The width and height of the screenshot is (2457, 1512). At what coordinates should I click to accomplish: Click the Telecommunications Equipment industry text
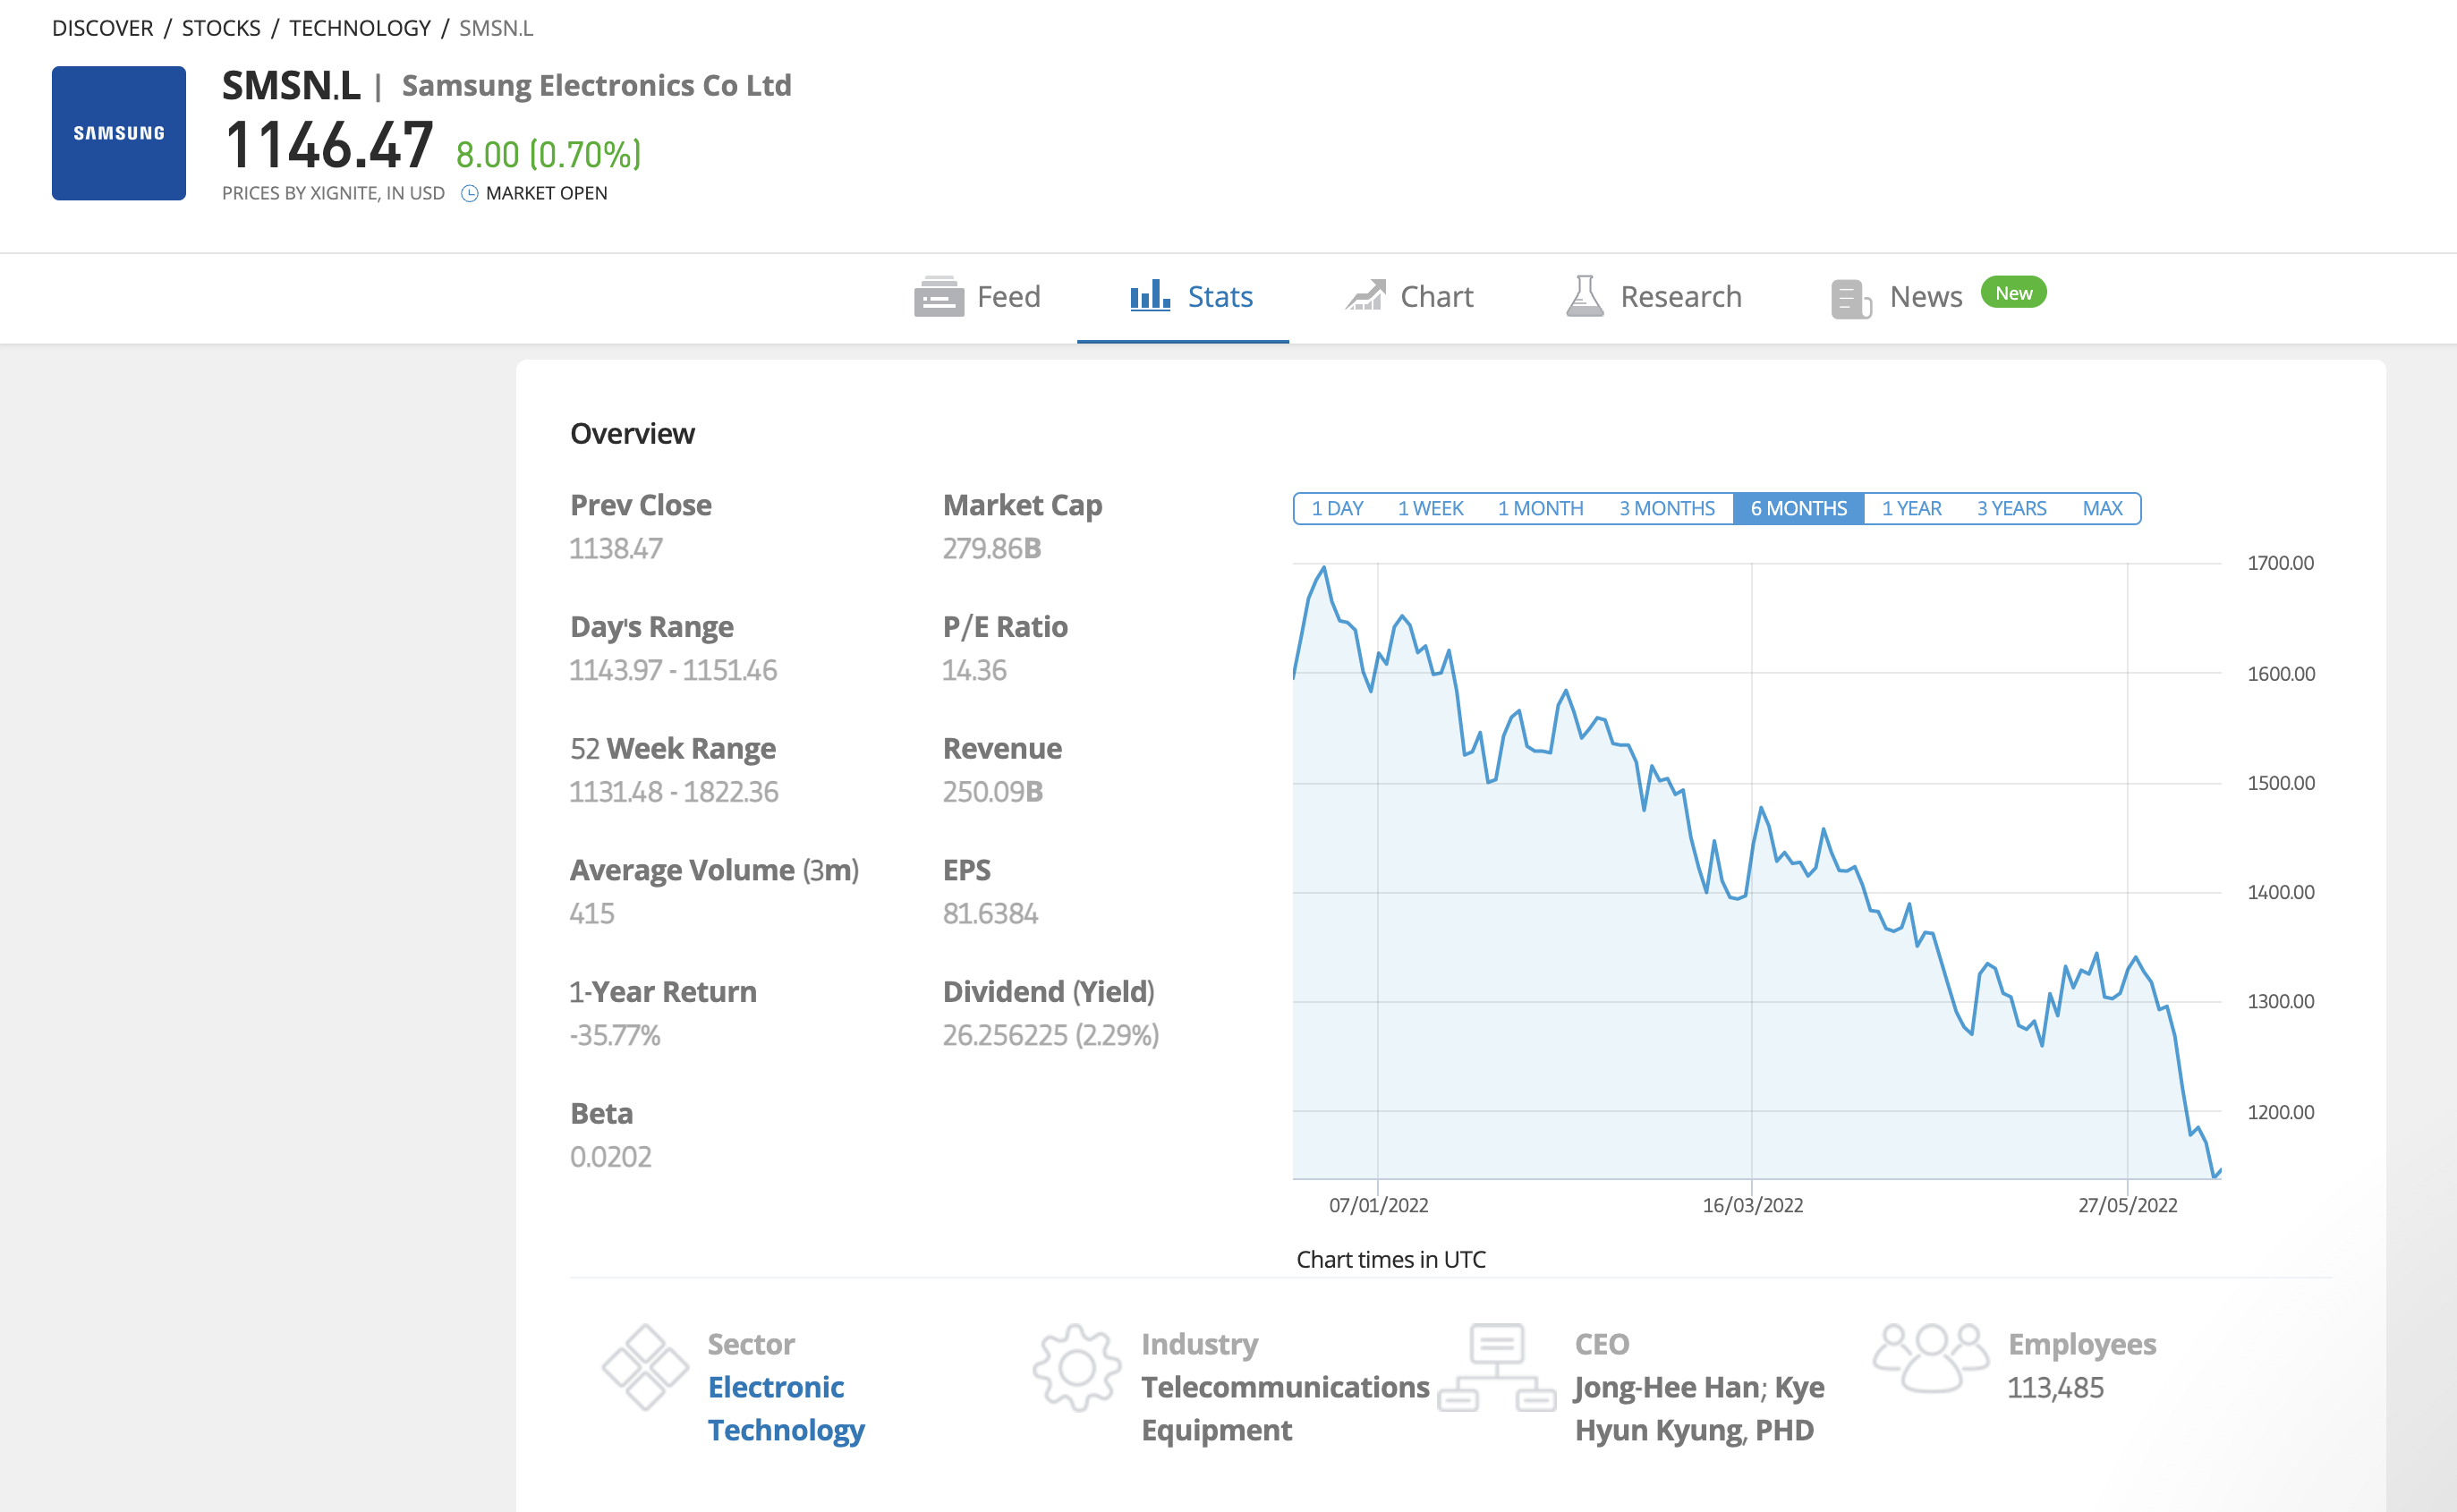[1286, 1408]
